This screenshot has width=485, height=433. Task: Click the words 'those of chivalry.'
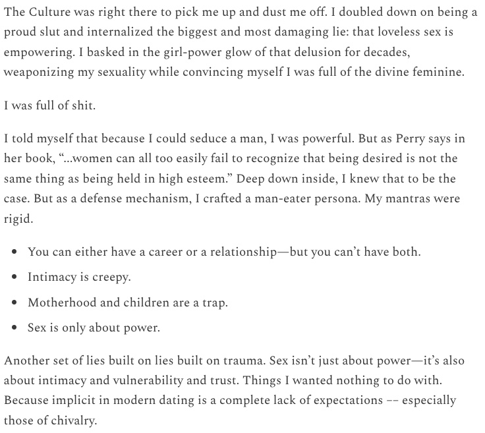tap(51, 420)
